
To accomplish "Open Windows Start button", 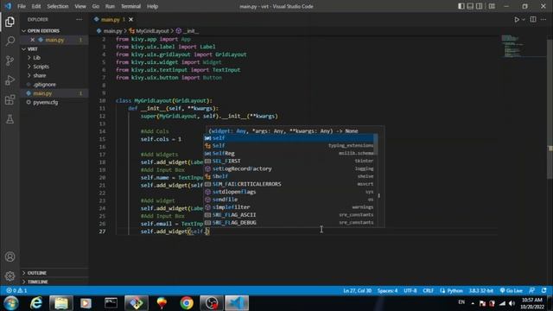I will point(11,303).
